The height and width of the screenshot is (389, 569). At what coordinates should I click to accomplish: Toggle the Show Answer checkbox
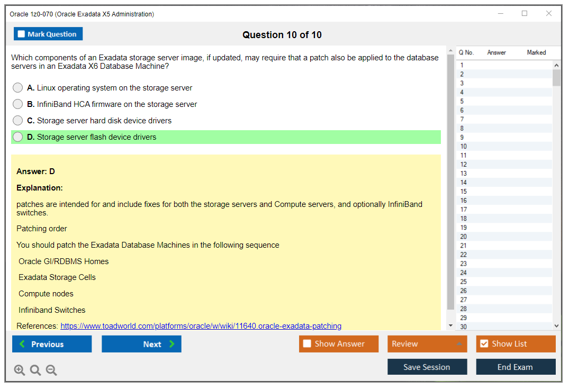point(308,344)
